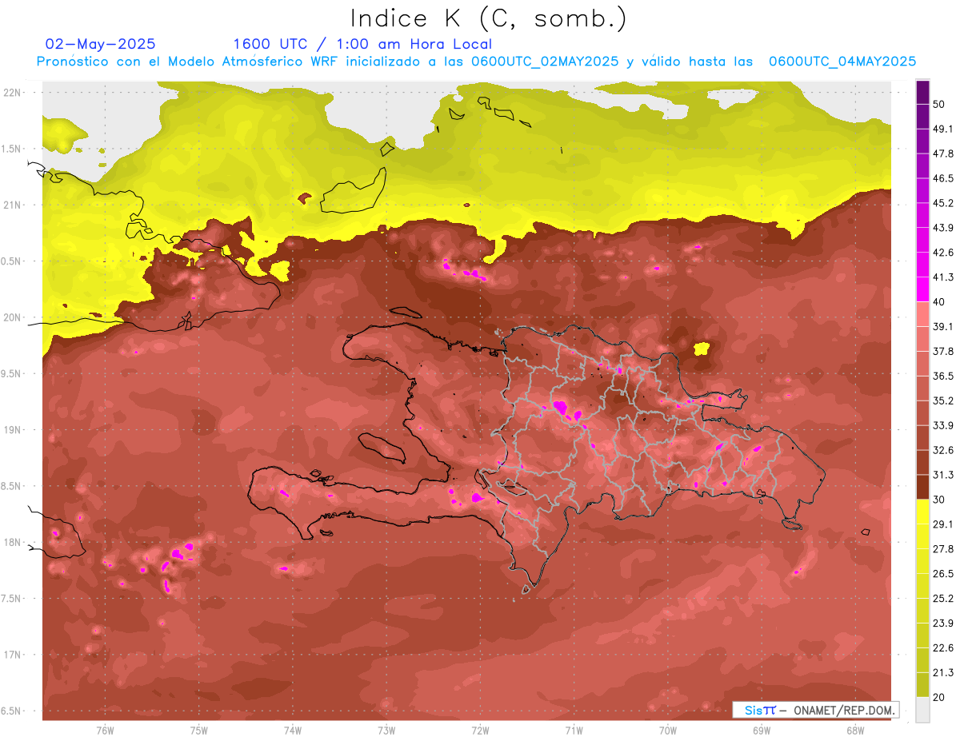Click the "25.2" value on the color scale

(944, 598)
